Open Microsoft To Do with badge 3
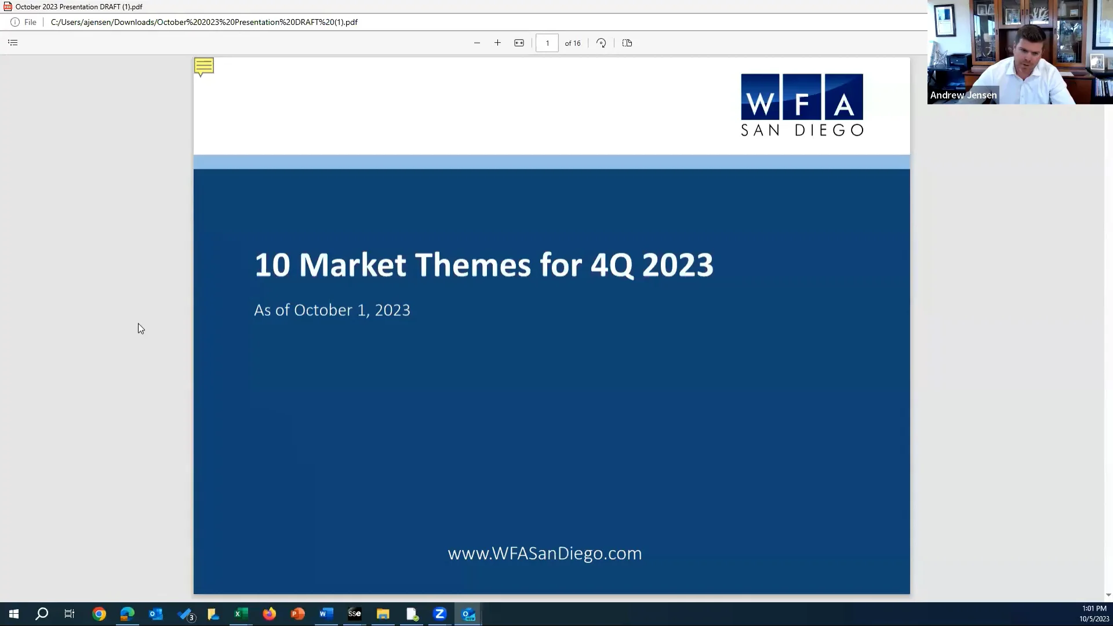This screenshot has height=626, width=1113. pyautogui.click(x=185, y=614)
